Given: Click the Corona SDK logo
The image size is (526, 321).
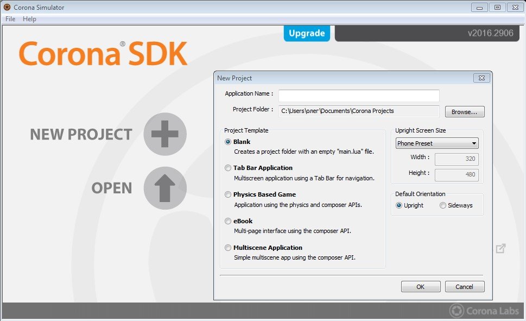Looking at the screenshot, I should [x=103, y=53].
